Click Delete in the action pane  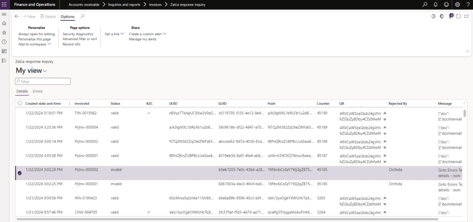[x=48, y=17]
